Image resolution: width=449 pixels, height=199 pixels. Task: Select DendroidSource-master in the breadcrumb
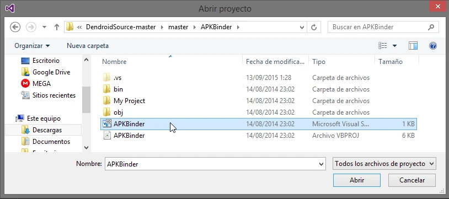point(121,27)
